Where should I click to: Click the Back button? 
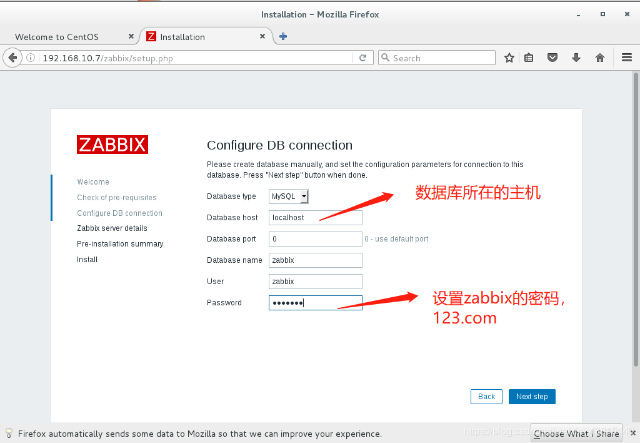pyautogui.click(x=486, y=396)
